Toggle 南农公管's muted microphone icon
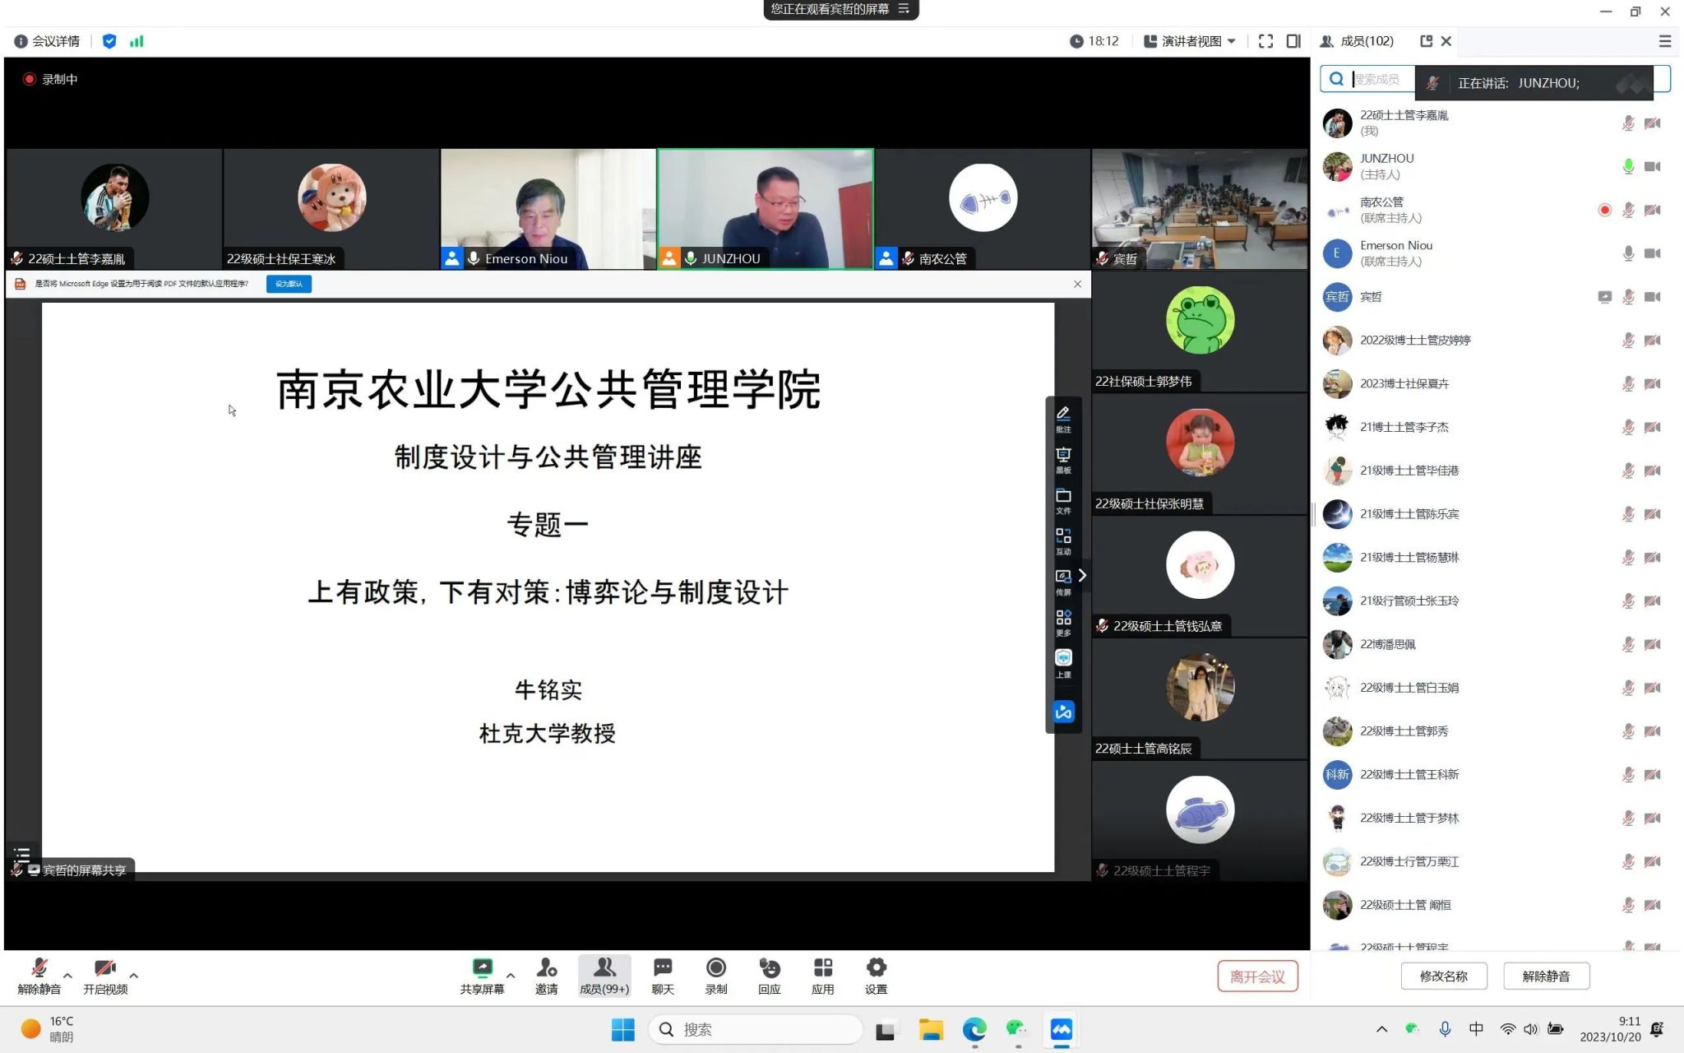This screenshot has width=1684, height=1053. tap(1628, 210)
